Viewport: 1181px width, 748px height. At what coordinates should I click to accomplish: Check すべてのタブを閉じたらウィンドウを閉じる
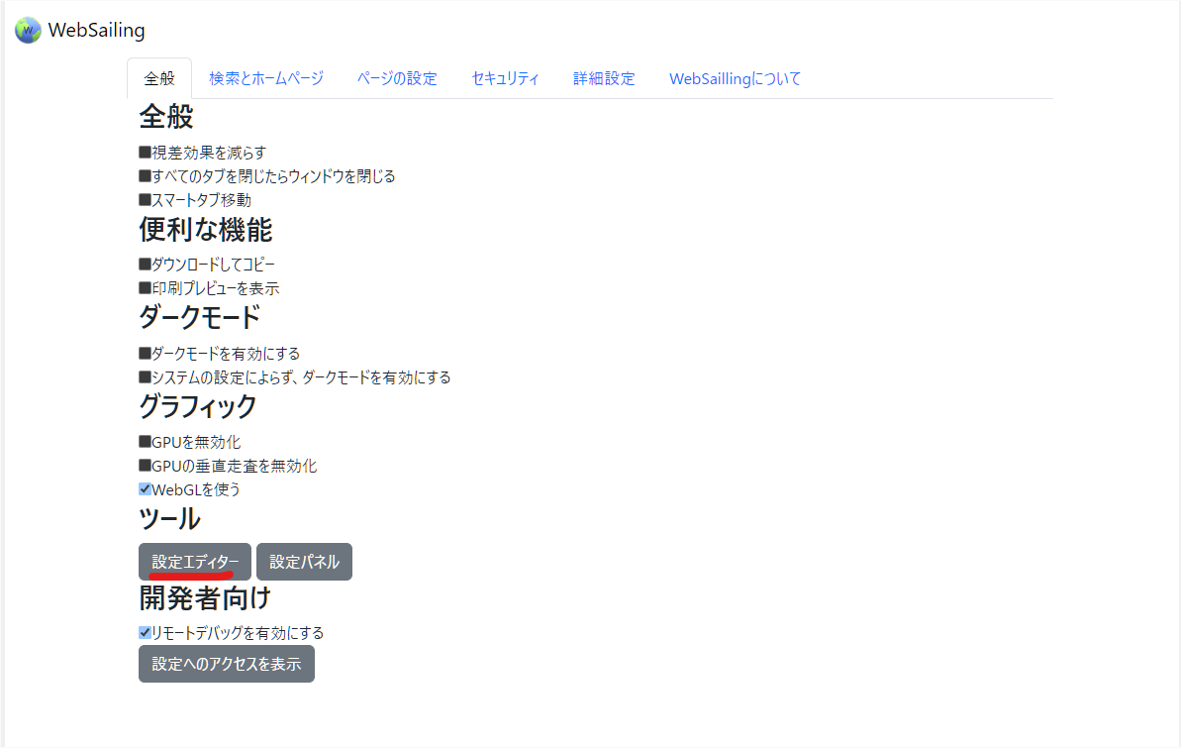[x=144, y=175]
